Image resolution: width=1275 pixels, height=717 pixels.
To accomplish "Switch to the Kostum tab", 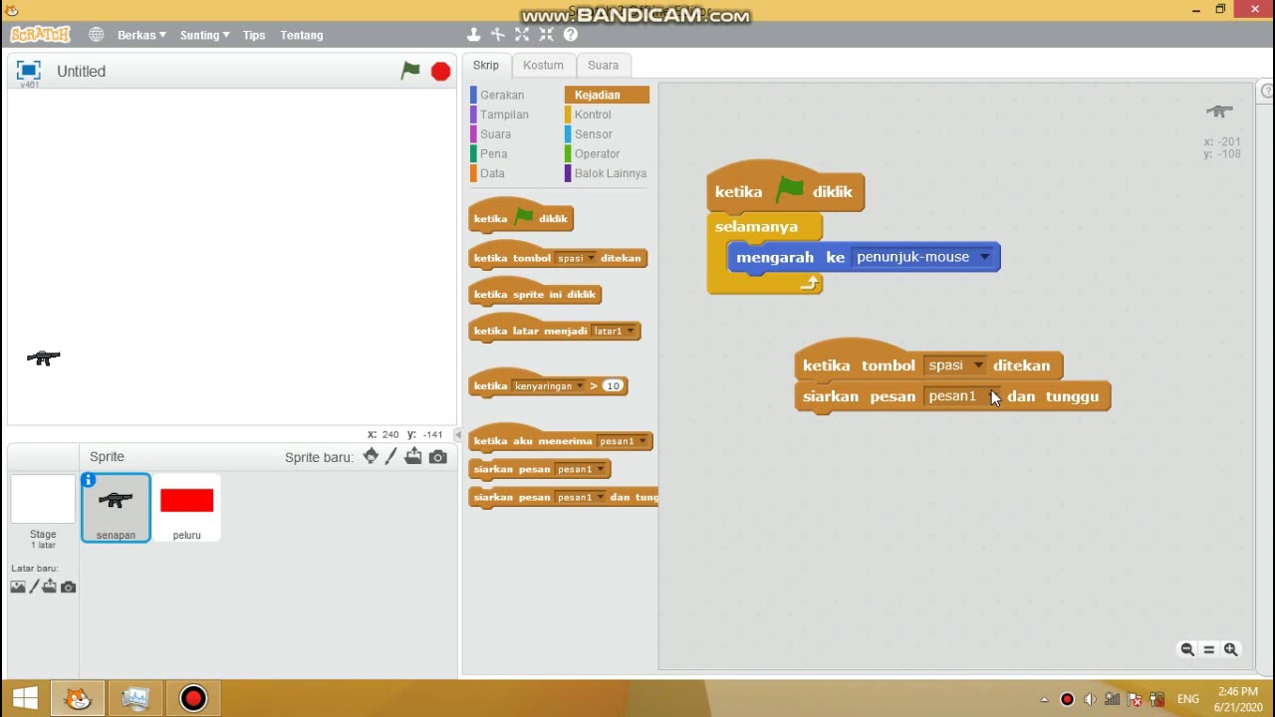I will point(543,65).
